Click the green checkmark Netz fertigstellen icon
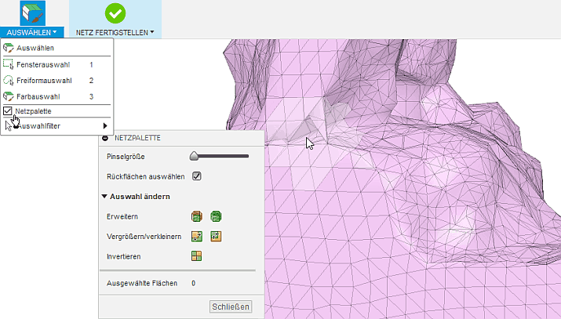Viewport: 561px width, 319px height. pyautogui.click(x=115, y=13)
